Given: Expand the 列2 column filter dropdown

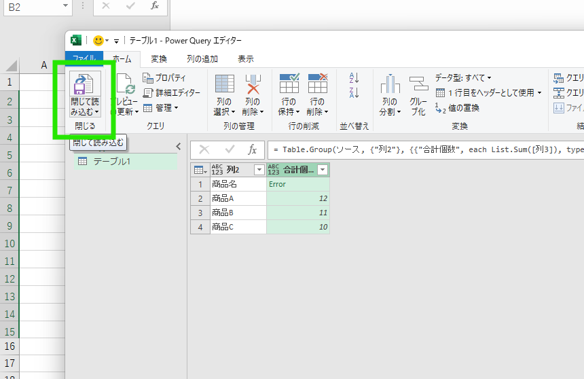Looking at the screenshot, I should 259,170.
